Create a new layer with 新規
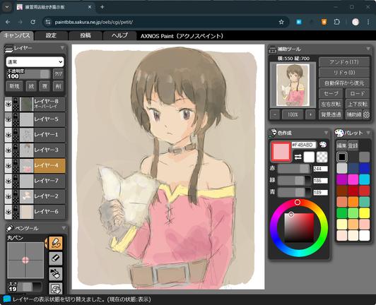The image size is (376, 305). click(14, 86)
